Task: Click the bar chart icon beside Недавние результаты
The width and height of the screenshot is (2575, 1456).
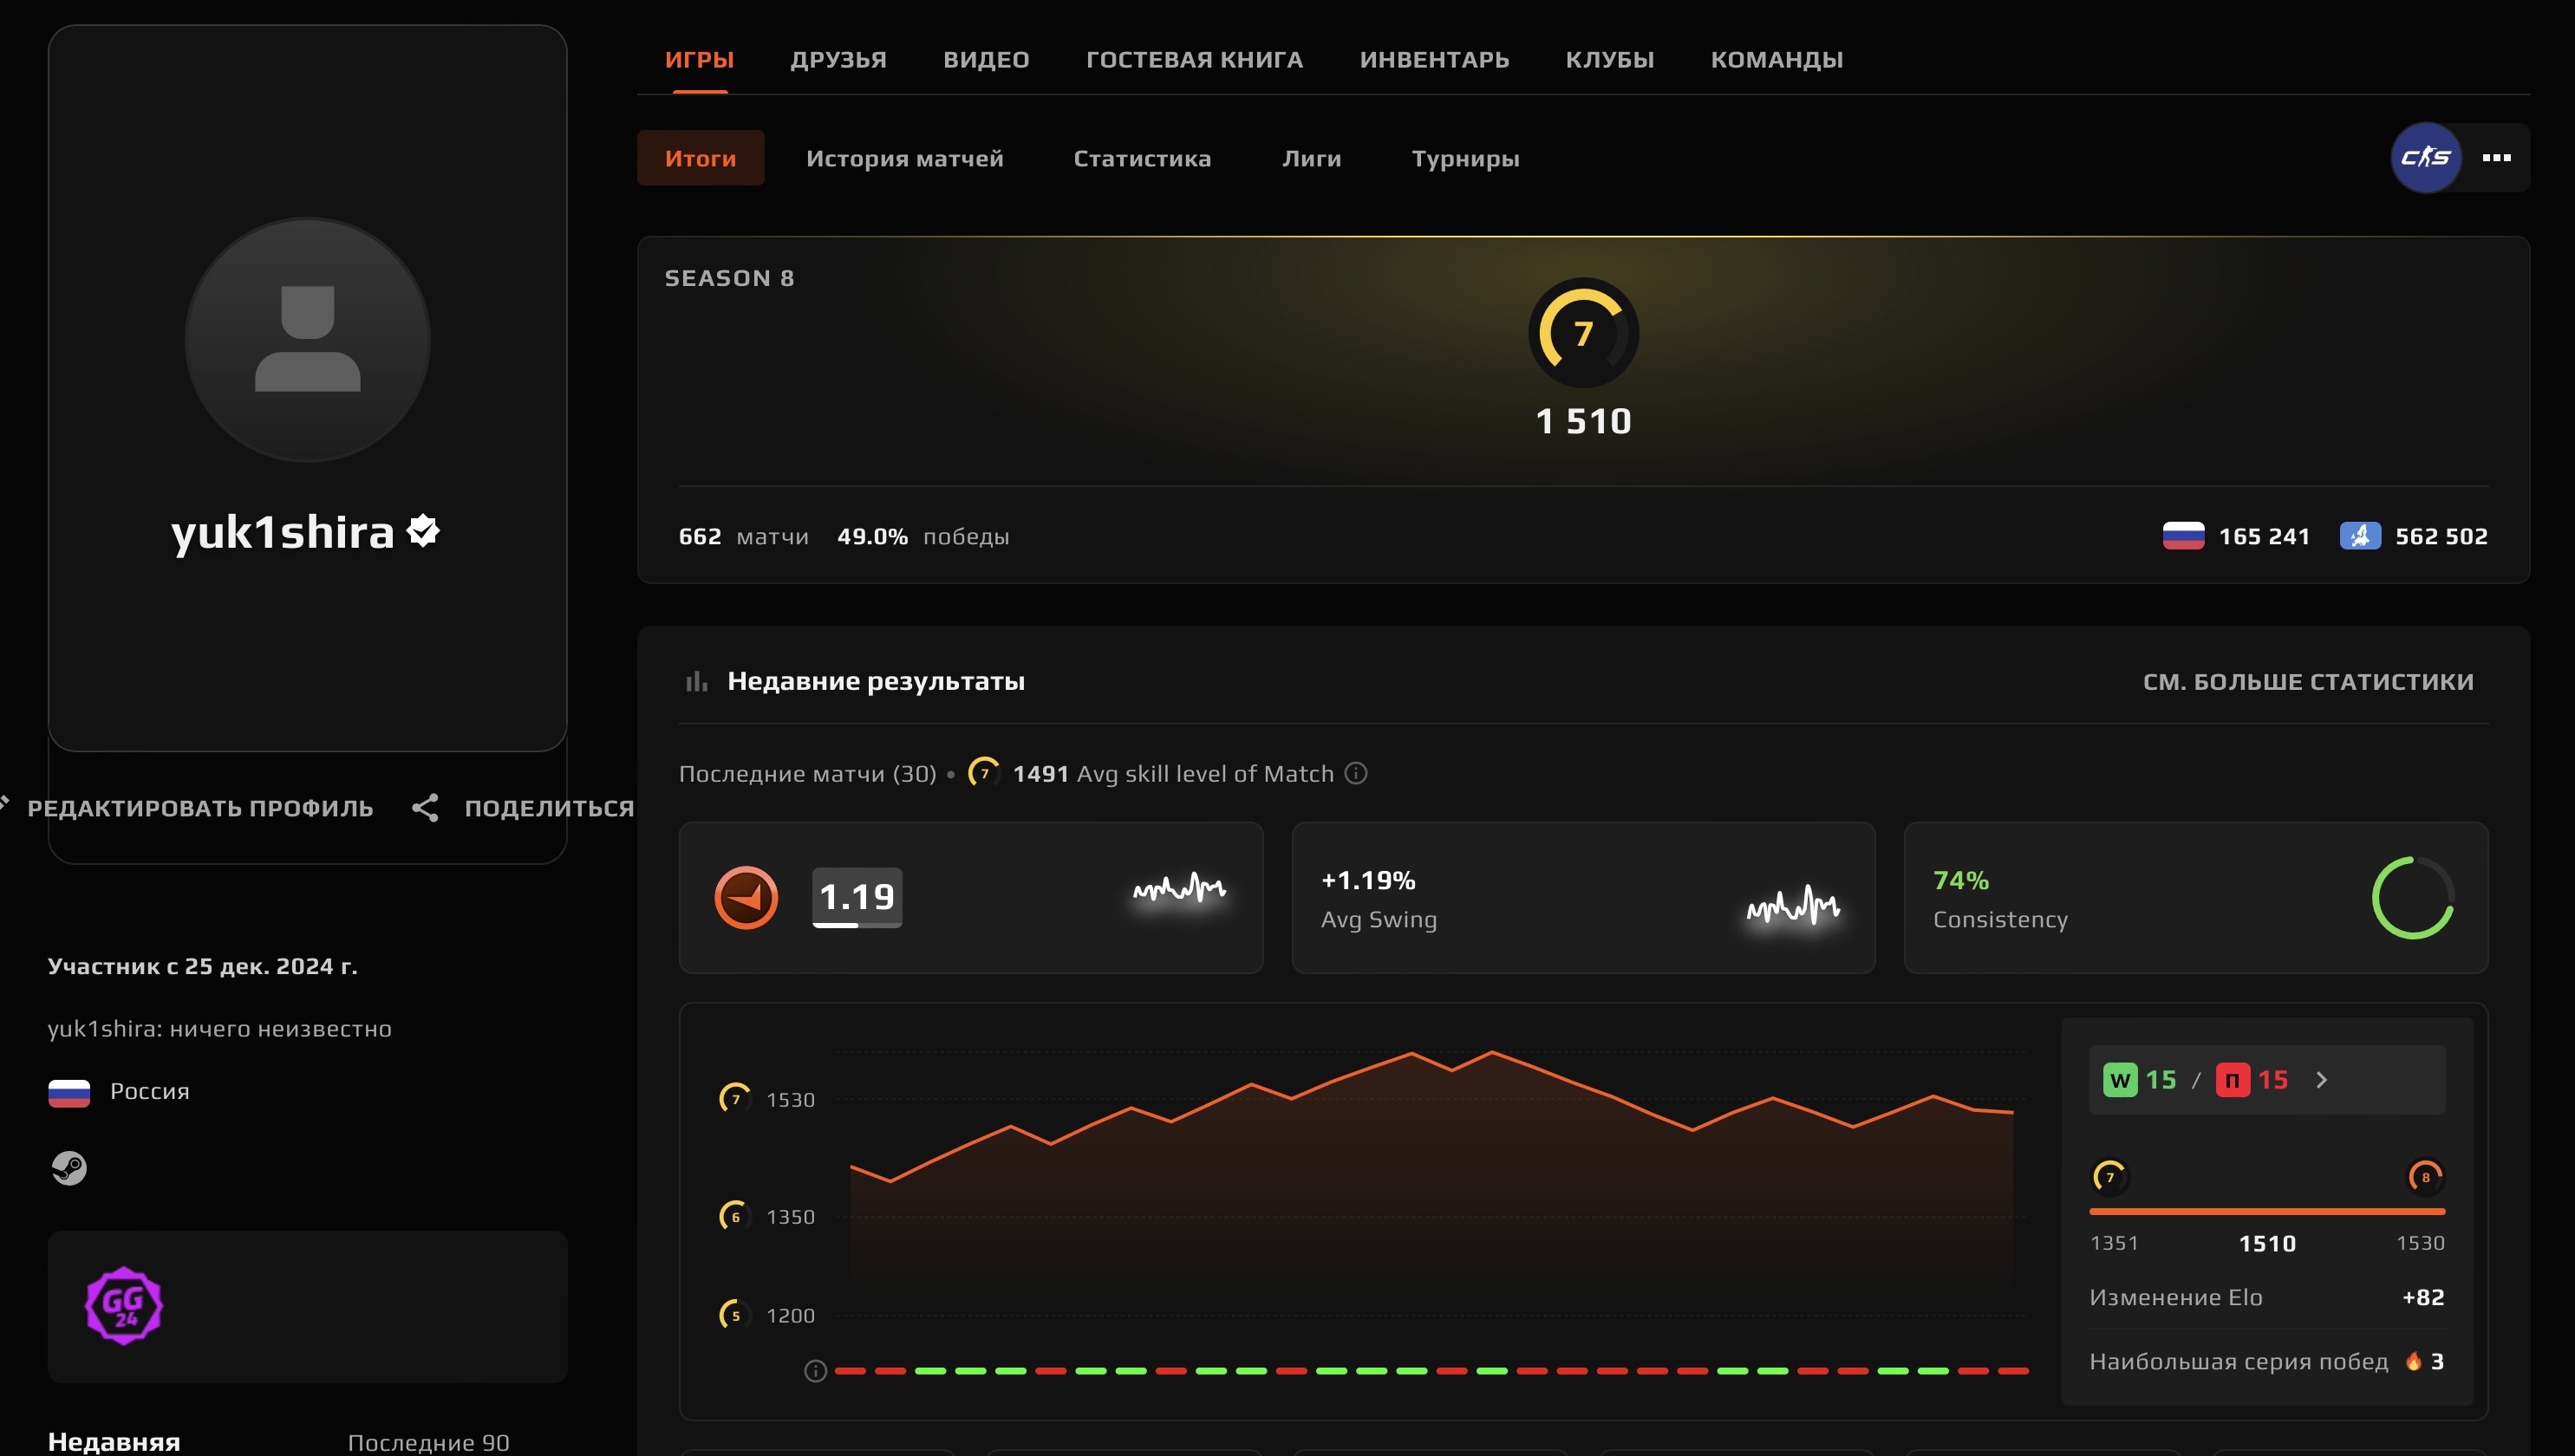Action: tap(696, 681)
